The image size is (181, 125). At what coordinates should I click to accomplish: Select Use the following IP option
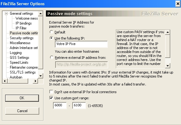(51, 38)
